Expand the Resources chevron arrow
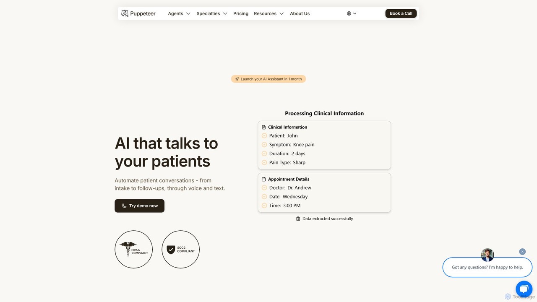 point(282,13)
